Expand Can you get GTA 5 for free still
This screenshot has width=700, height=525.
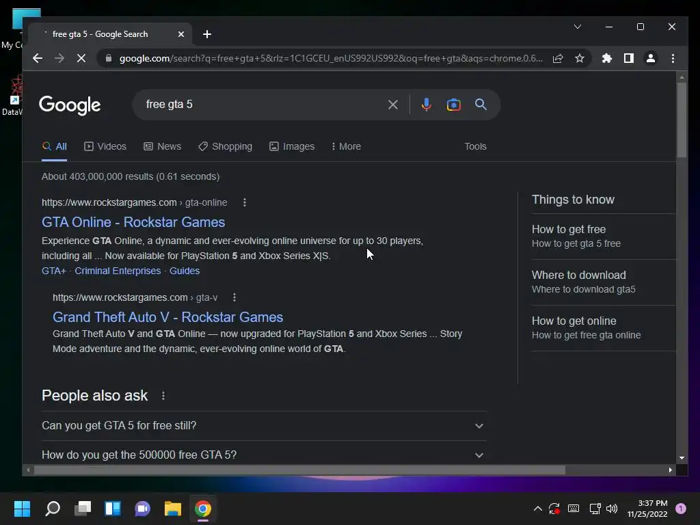tap(264, 426)
